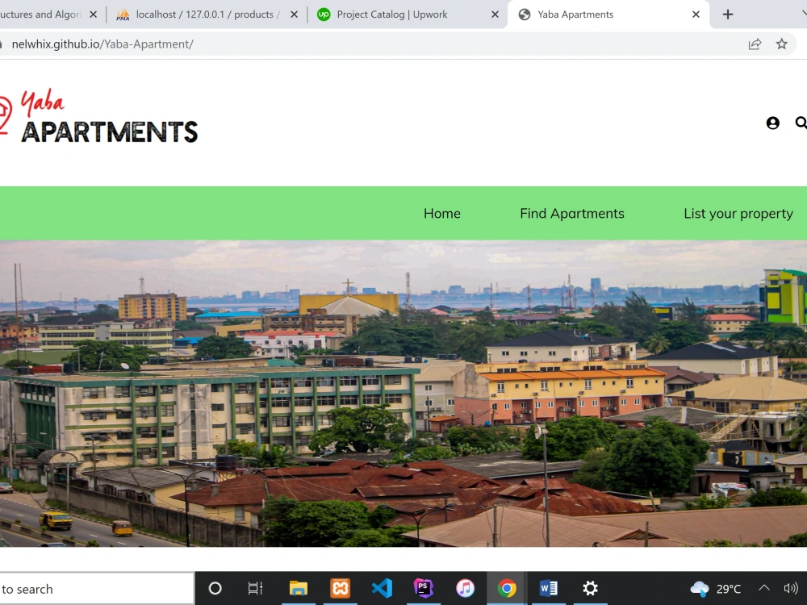Viewport: 807px width, 605px height.
Task: Click the Yaba cityscape hero image
Action: (x=403, y=393)
